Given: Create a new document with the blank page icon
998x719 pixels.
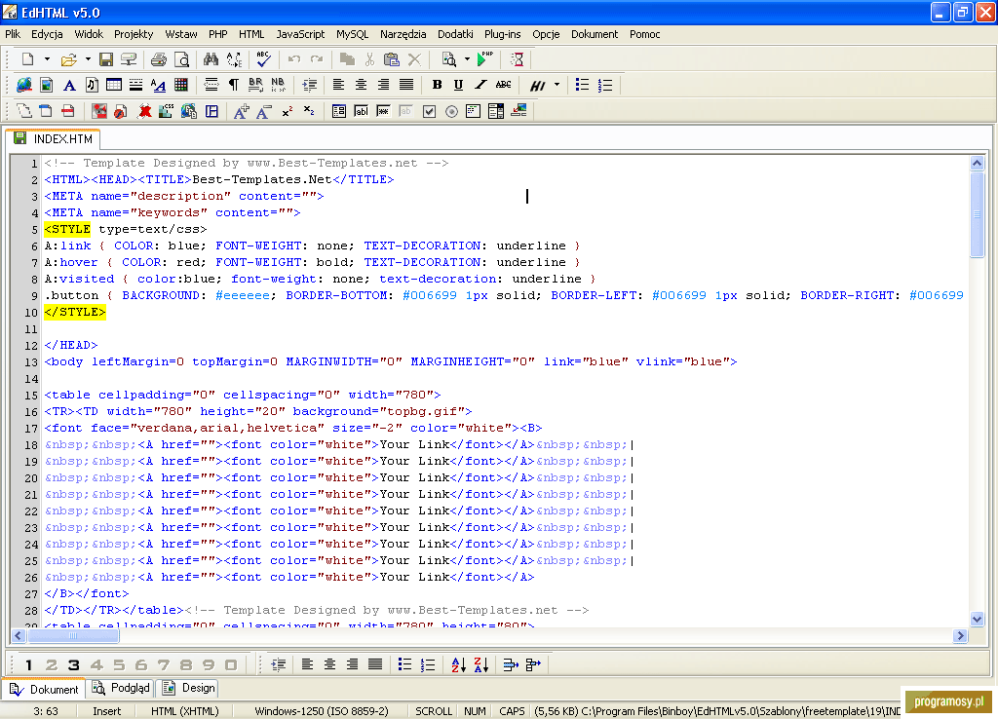Looking at the screenshot, I should [27, 59].
